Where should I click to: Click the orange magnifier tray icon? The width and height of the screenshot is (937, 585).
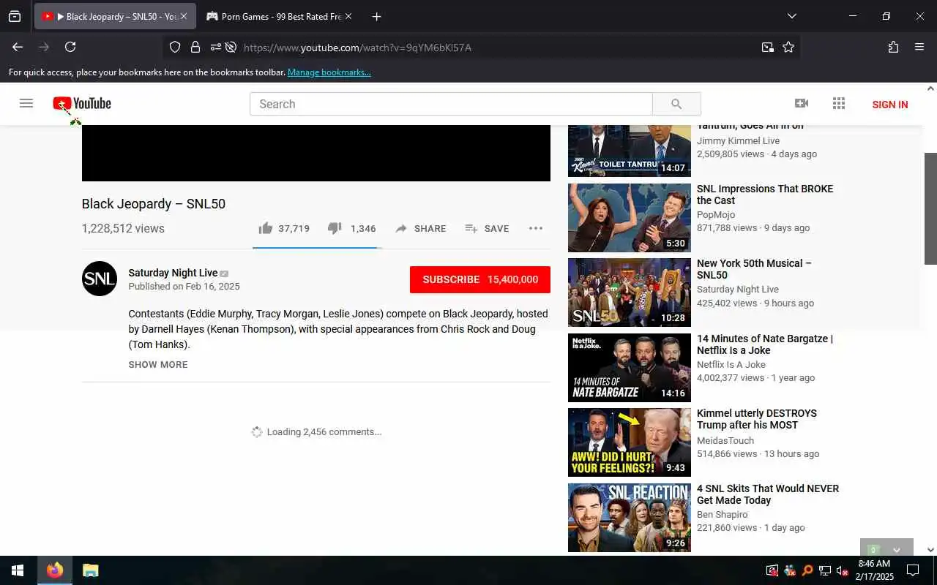[807, 570]
